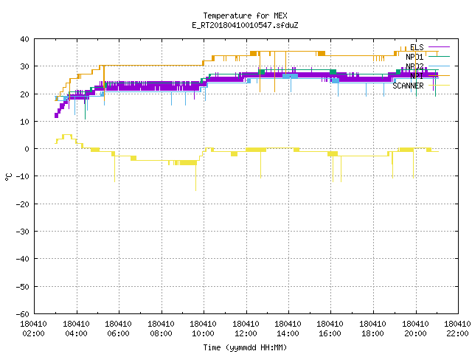This screenshot has width=472, height=354.
Task: Click the x-axis tick label '10:00'
Action: 204,333
